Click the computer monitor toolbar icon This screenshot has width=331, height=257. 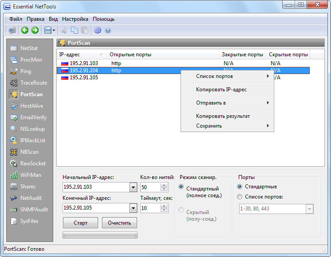pos(12,31)
